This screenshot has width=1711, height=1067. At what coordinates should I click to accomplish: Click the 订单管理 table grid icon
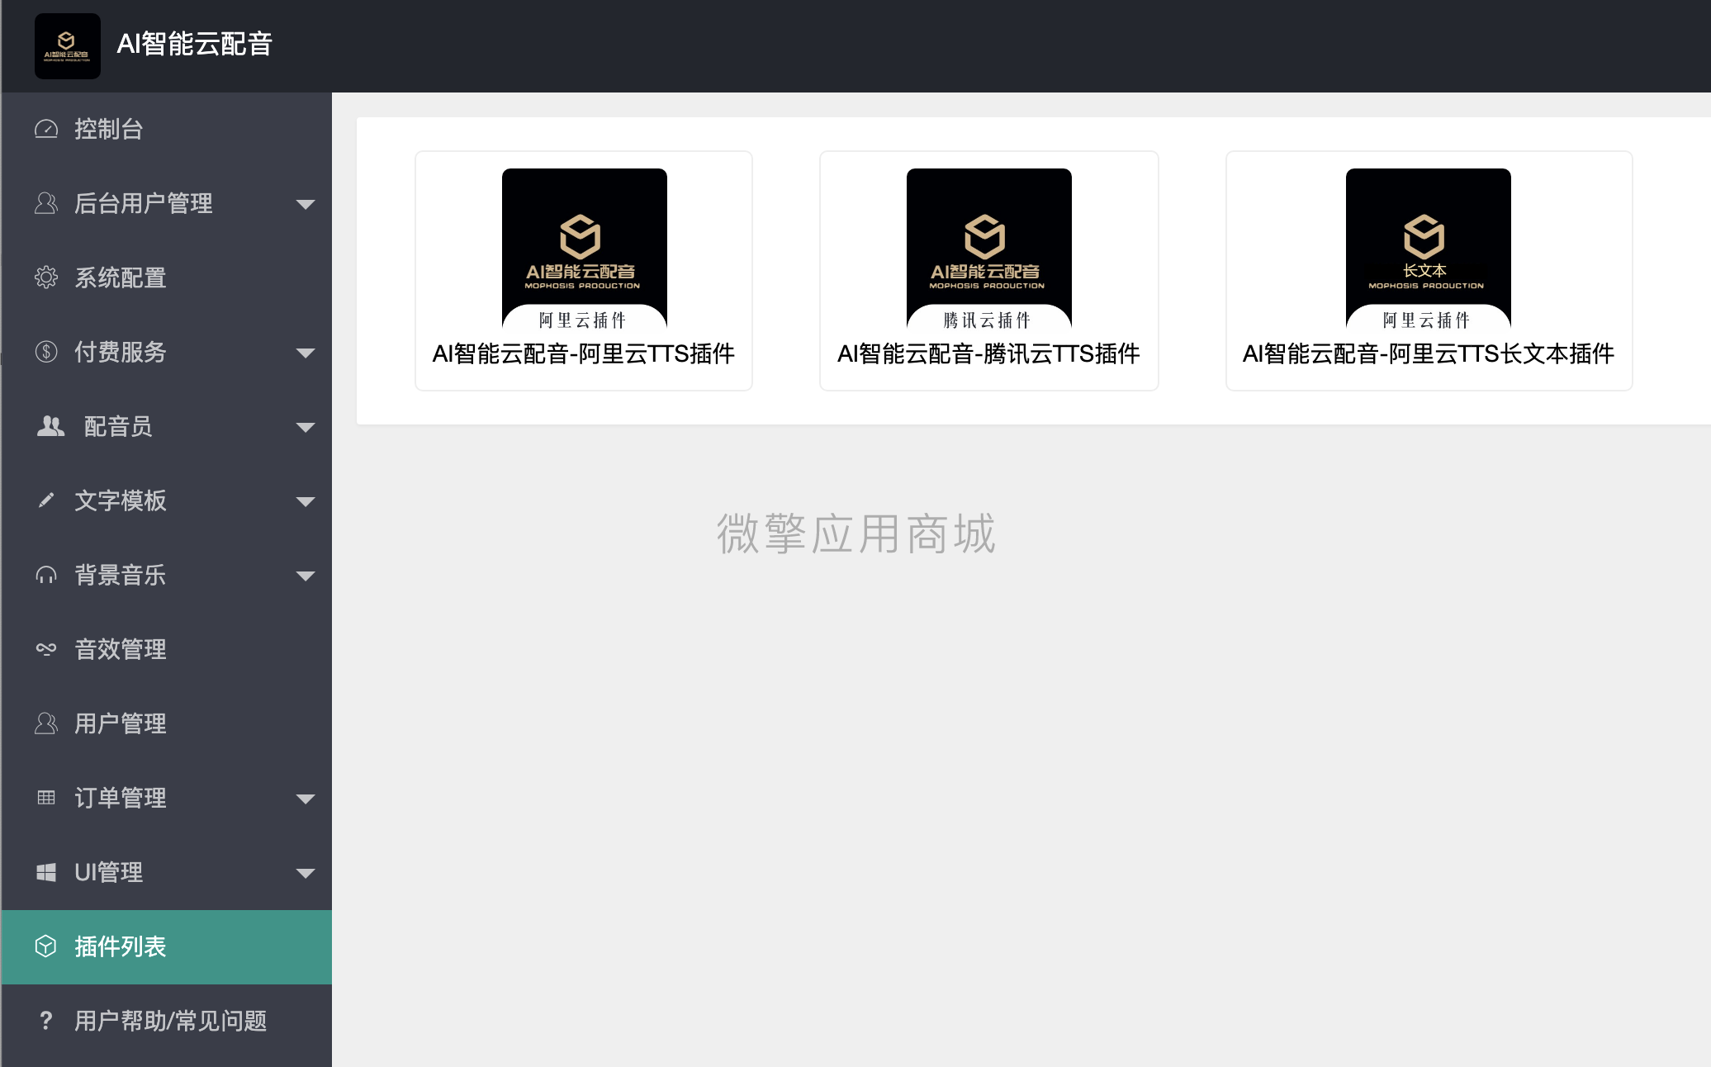tap(46, 798)
